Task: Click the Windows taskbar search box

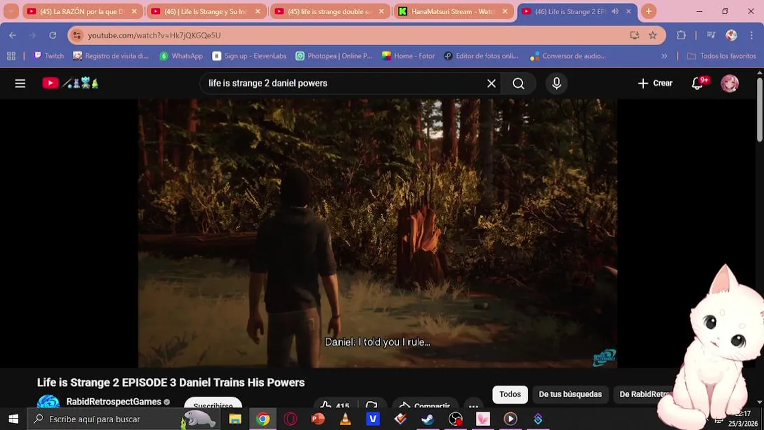Action: click(124, 419)
